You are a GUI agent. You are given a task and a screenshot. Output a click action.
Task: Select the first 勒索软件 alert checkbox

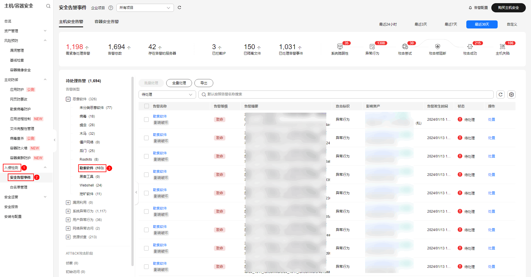(146, 119)
